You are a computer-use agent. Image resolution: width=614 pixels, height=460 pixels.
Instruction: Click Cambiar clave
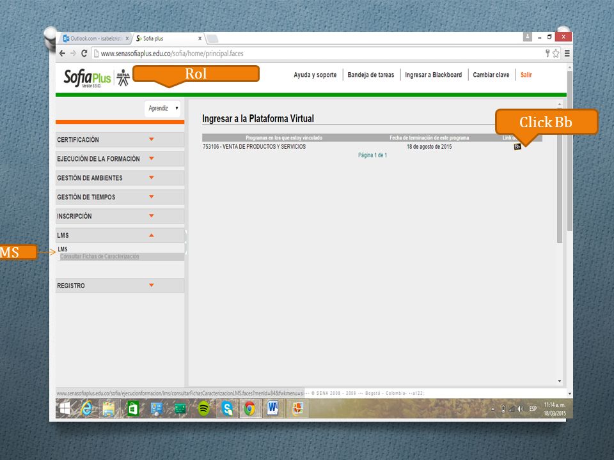(x=491, y=75)
